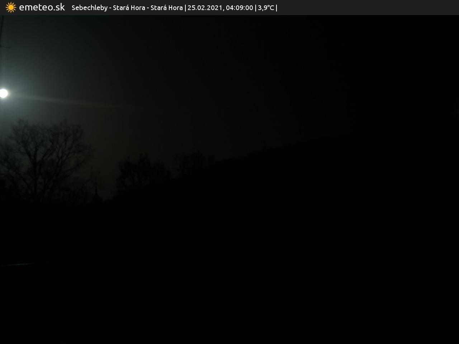Viewport: 459px width, 344px height.
Task: Click the thin pole at top left
Action: (2, 32)
